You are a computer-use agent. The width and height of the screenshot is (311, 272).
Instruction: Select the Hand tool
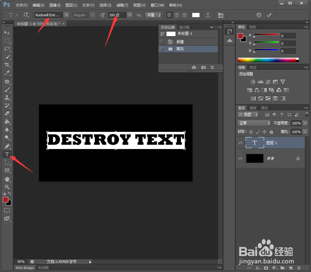(x=7, y=179)
